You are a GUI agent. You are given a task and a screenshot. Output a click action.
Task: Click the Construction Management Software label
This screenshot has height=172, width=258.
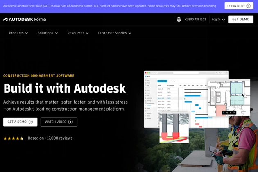38,75
